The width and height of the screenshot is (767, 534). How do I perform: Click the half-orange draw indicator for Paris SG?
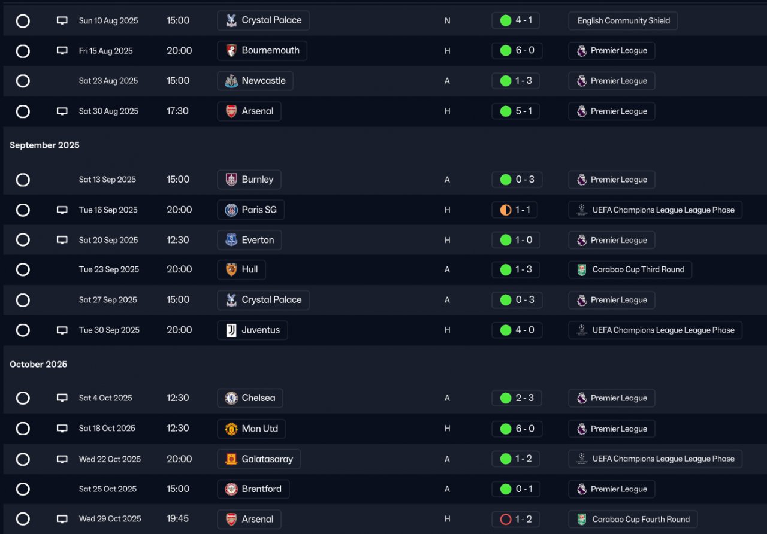[x=505, y=210]
